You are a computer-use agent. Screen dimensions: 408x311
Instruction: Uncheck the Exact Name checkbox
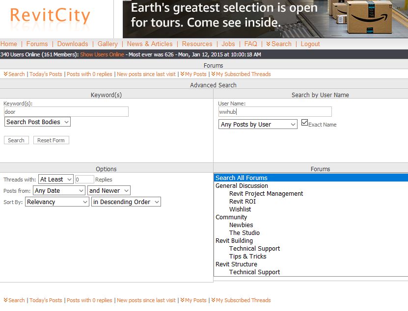305,123
